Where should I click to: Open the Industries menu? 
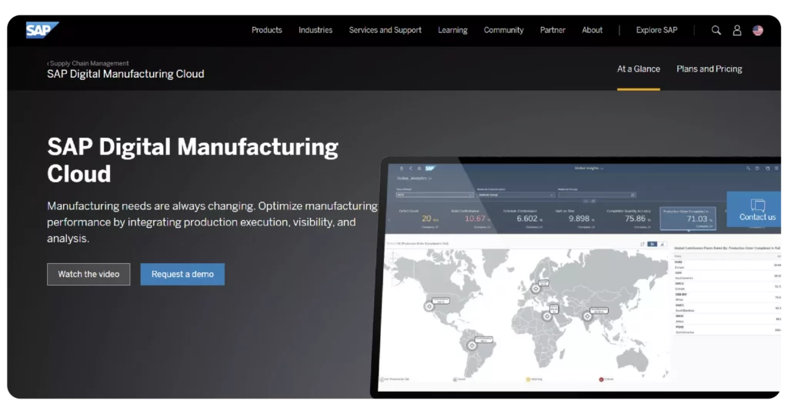(316, 30)
